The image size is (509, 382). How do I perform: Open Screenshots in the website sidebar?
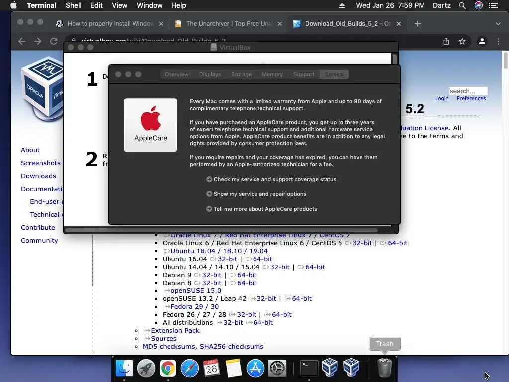(x=41, y=163)
